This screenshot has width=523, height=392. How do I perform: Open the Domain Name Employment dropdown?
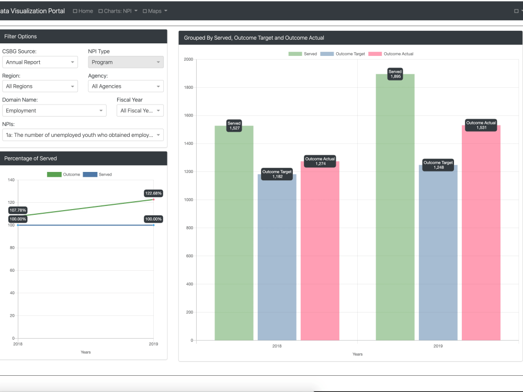point(54,110)
